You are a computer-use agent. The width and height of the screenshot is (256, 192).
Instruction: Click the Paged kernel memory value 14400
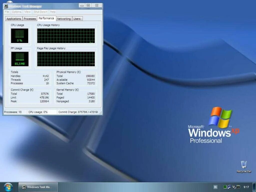pos(91,97)
